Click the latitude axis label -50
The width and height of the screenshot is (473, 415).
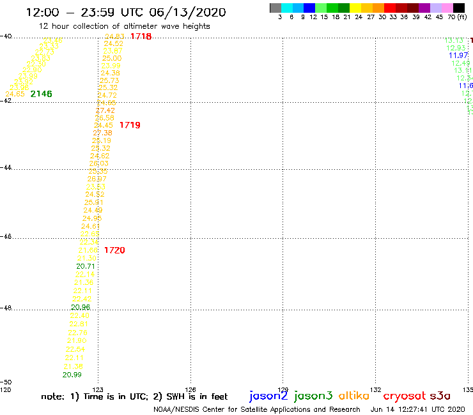pos(6,382)
